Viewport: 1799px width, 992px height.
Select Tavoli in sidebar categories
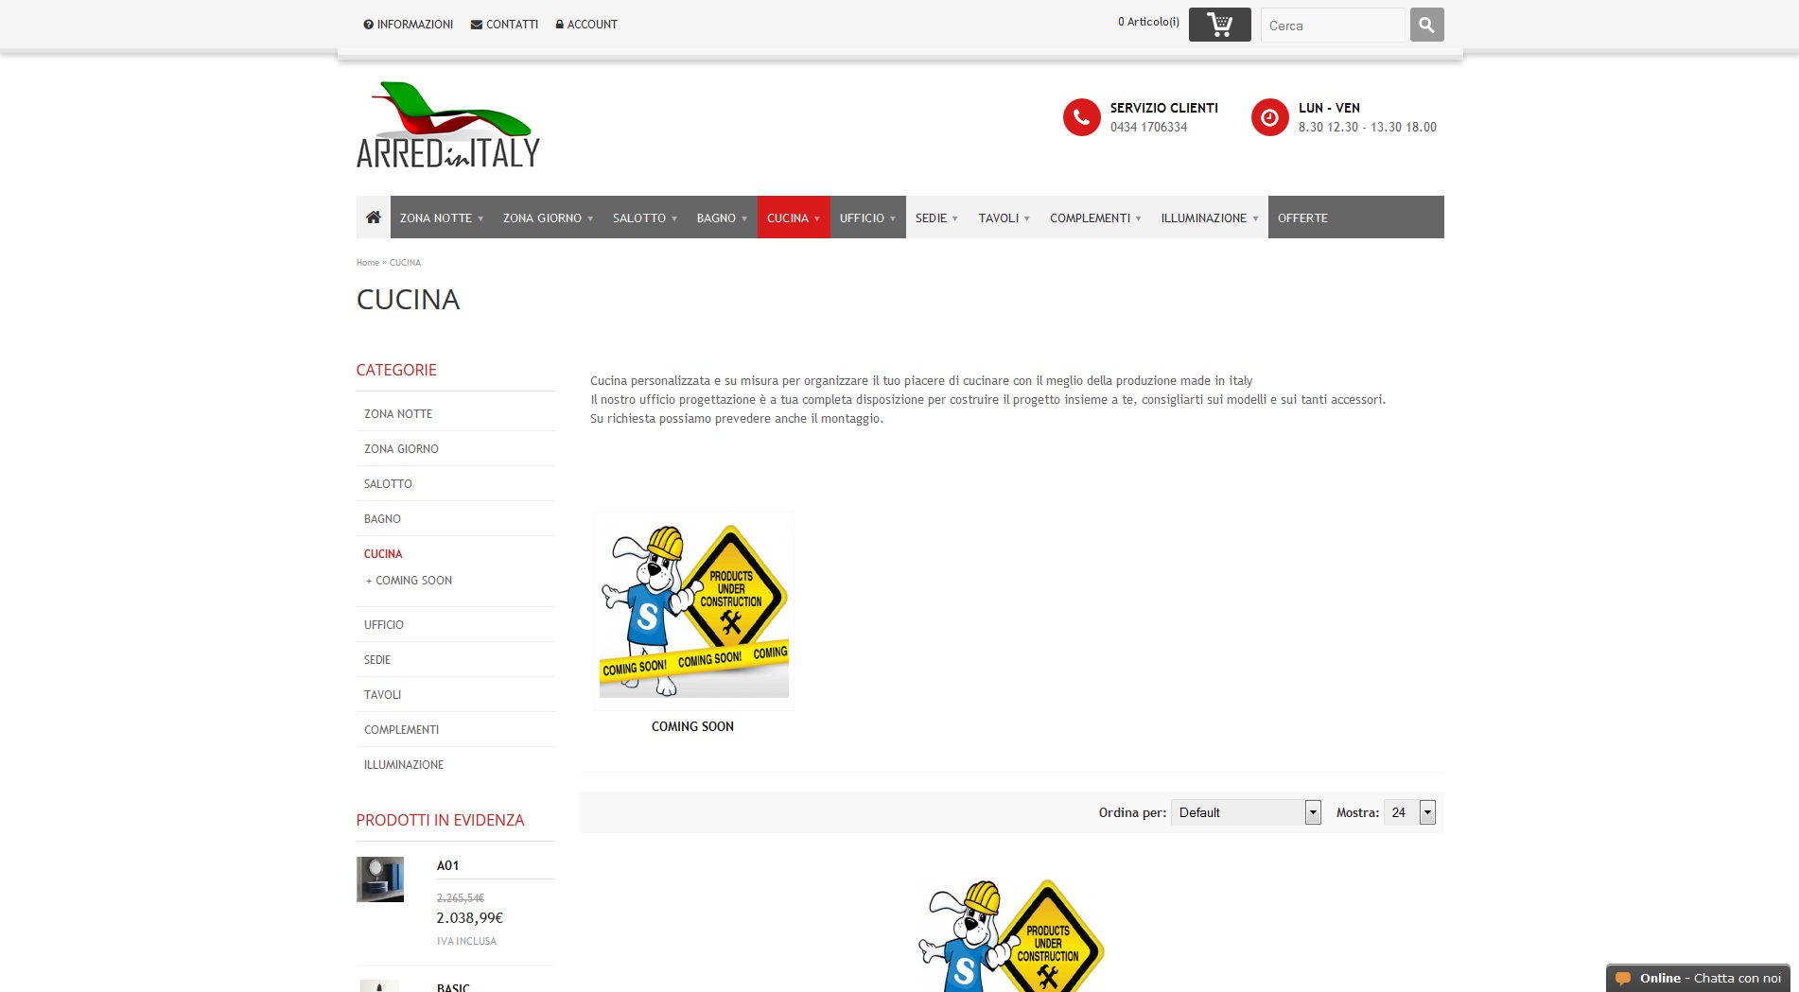point(382,695)
